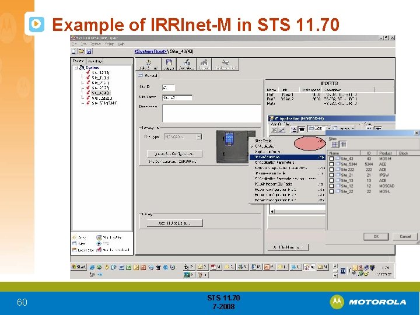Image resolution: width=420 pixels, height=315 pixels.
Task: Tick the checkbox for Site_22
Action: point(331,191)
